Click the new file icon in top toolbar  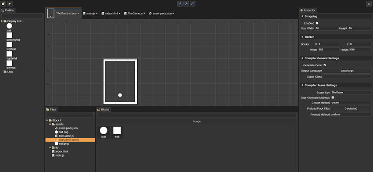4,4
